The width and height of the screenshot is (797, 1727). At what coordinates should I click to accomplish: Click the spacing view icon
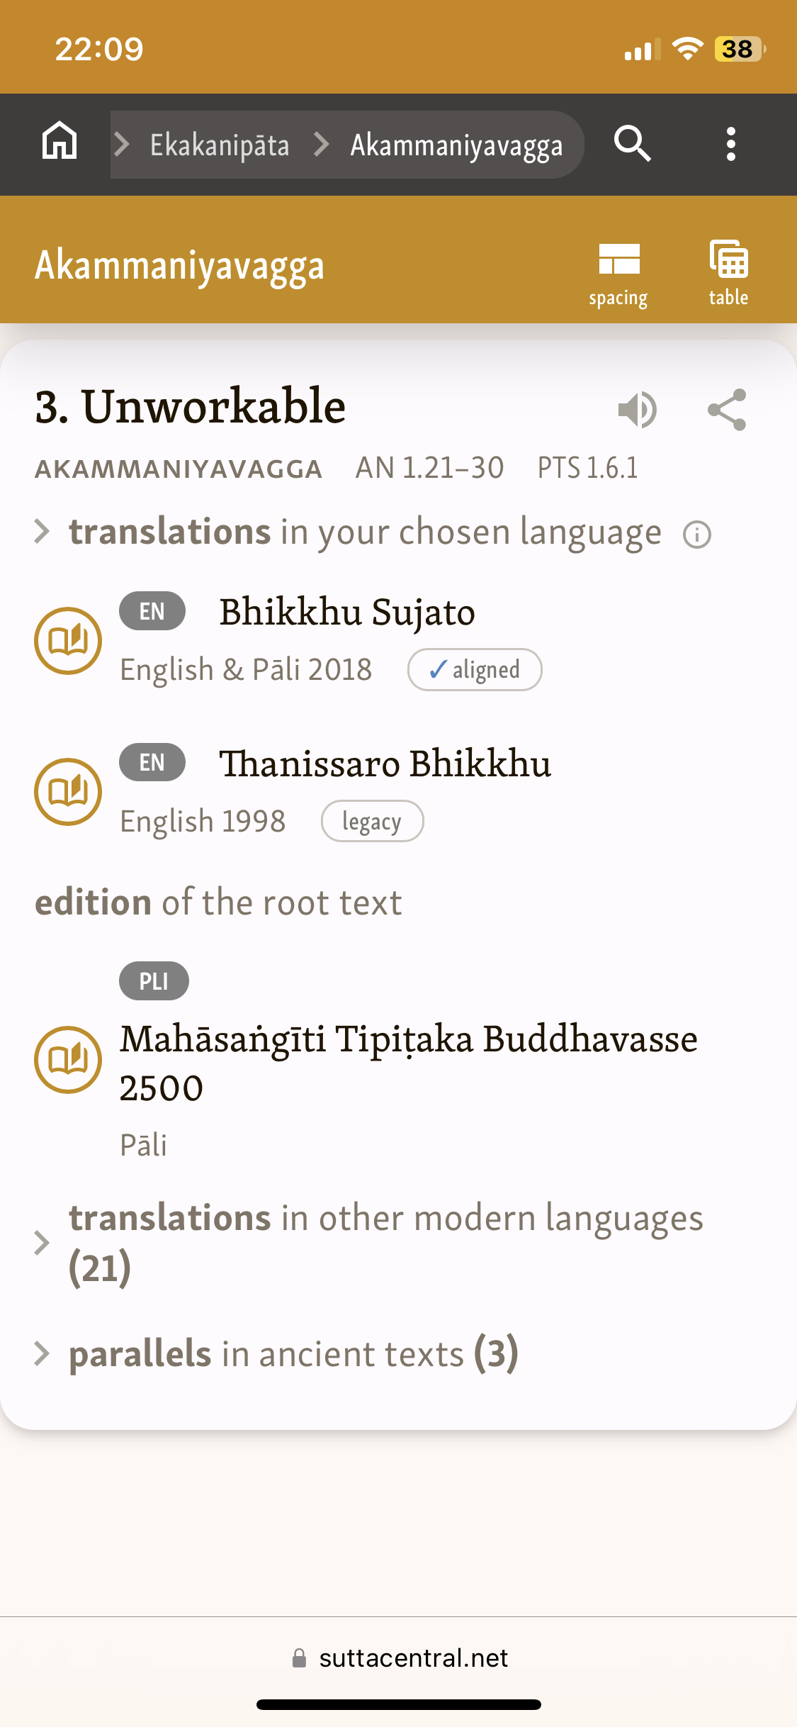(x=618, y=273)
